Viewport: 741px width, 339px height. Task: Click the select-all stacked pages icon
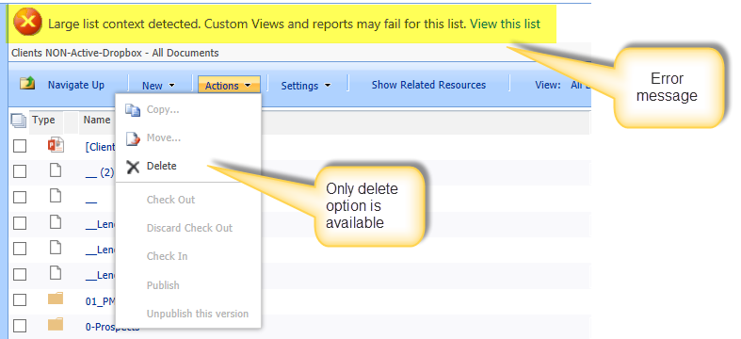(x=19, y=121)
